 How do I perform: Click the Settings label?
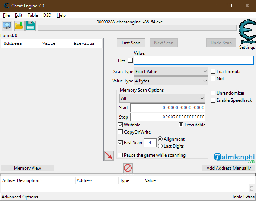[247, 47]
